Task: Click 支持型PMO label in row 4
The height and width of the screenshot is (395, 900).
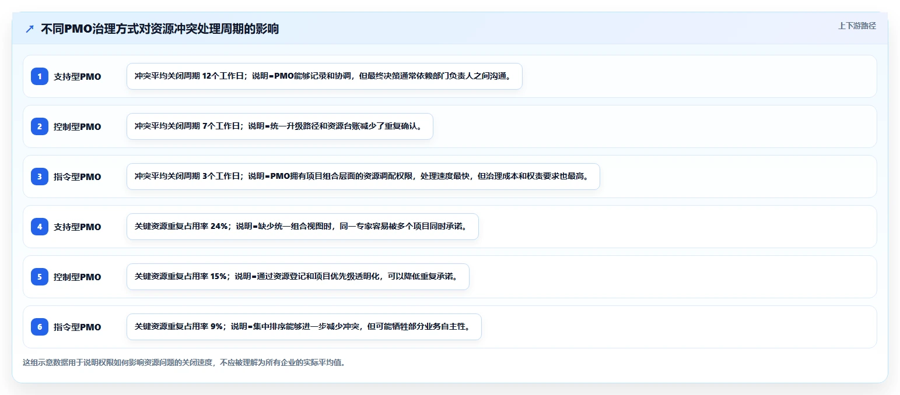Action: (78, 227)
